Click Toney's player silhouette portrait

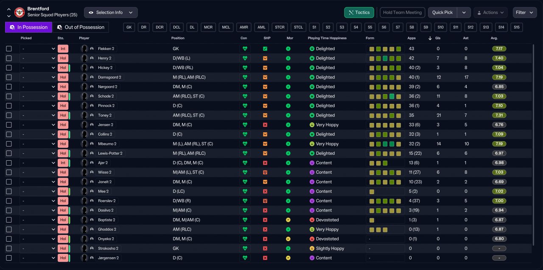[84, 115]
